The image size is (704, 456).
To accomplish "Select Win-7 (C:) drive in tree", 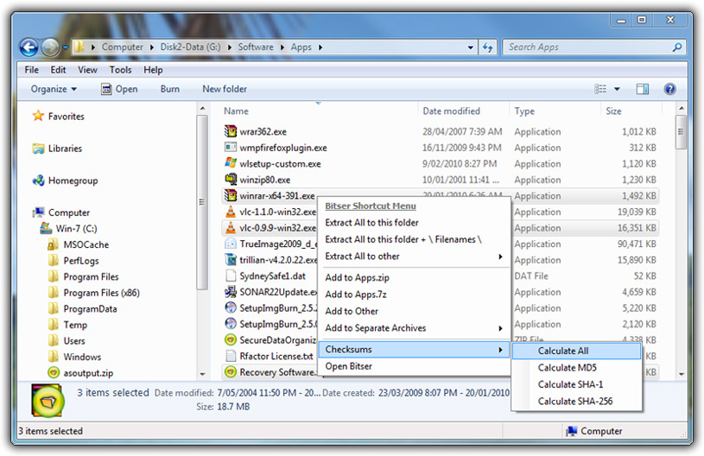I will (x=76, y=229).
